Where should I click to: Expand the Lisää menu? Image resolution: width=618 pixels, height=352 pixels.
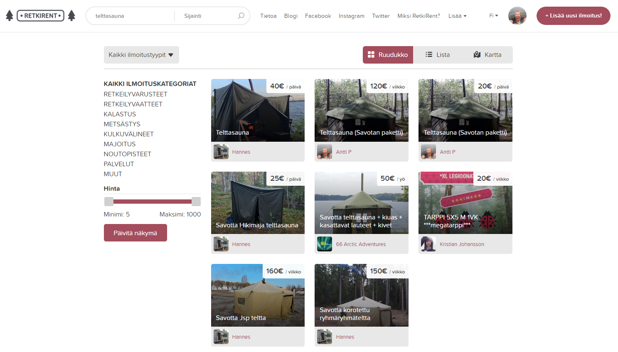tap(457, 16)
